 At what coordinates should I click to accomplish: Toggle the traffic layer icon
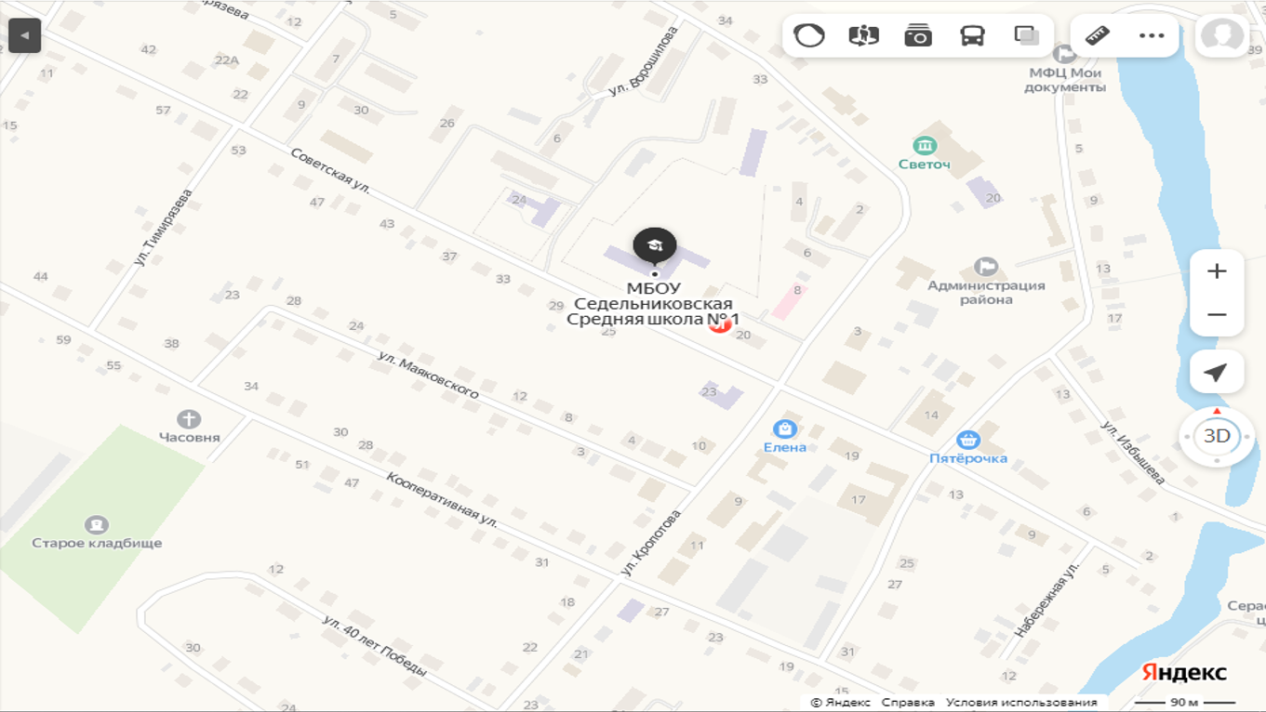(809, 35)
